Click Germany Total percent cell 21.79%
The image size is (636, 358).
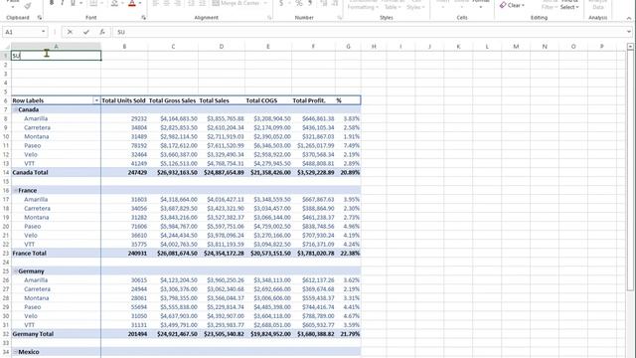click(348, 334)
